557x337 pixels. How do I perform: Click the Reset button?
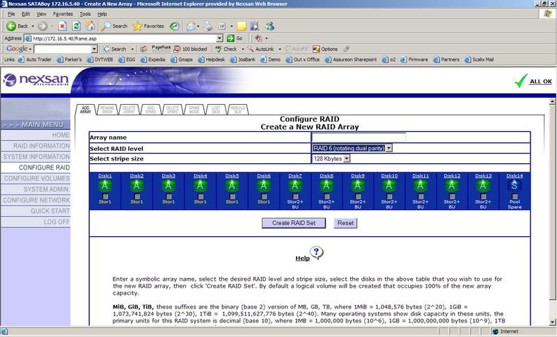point(345,223)
